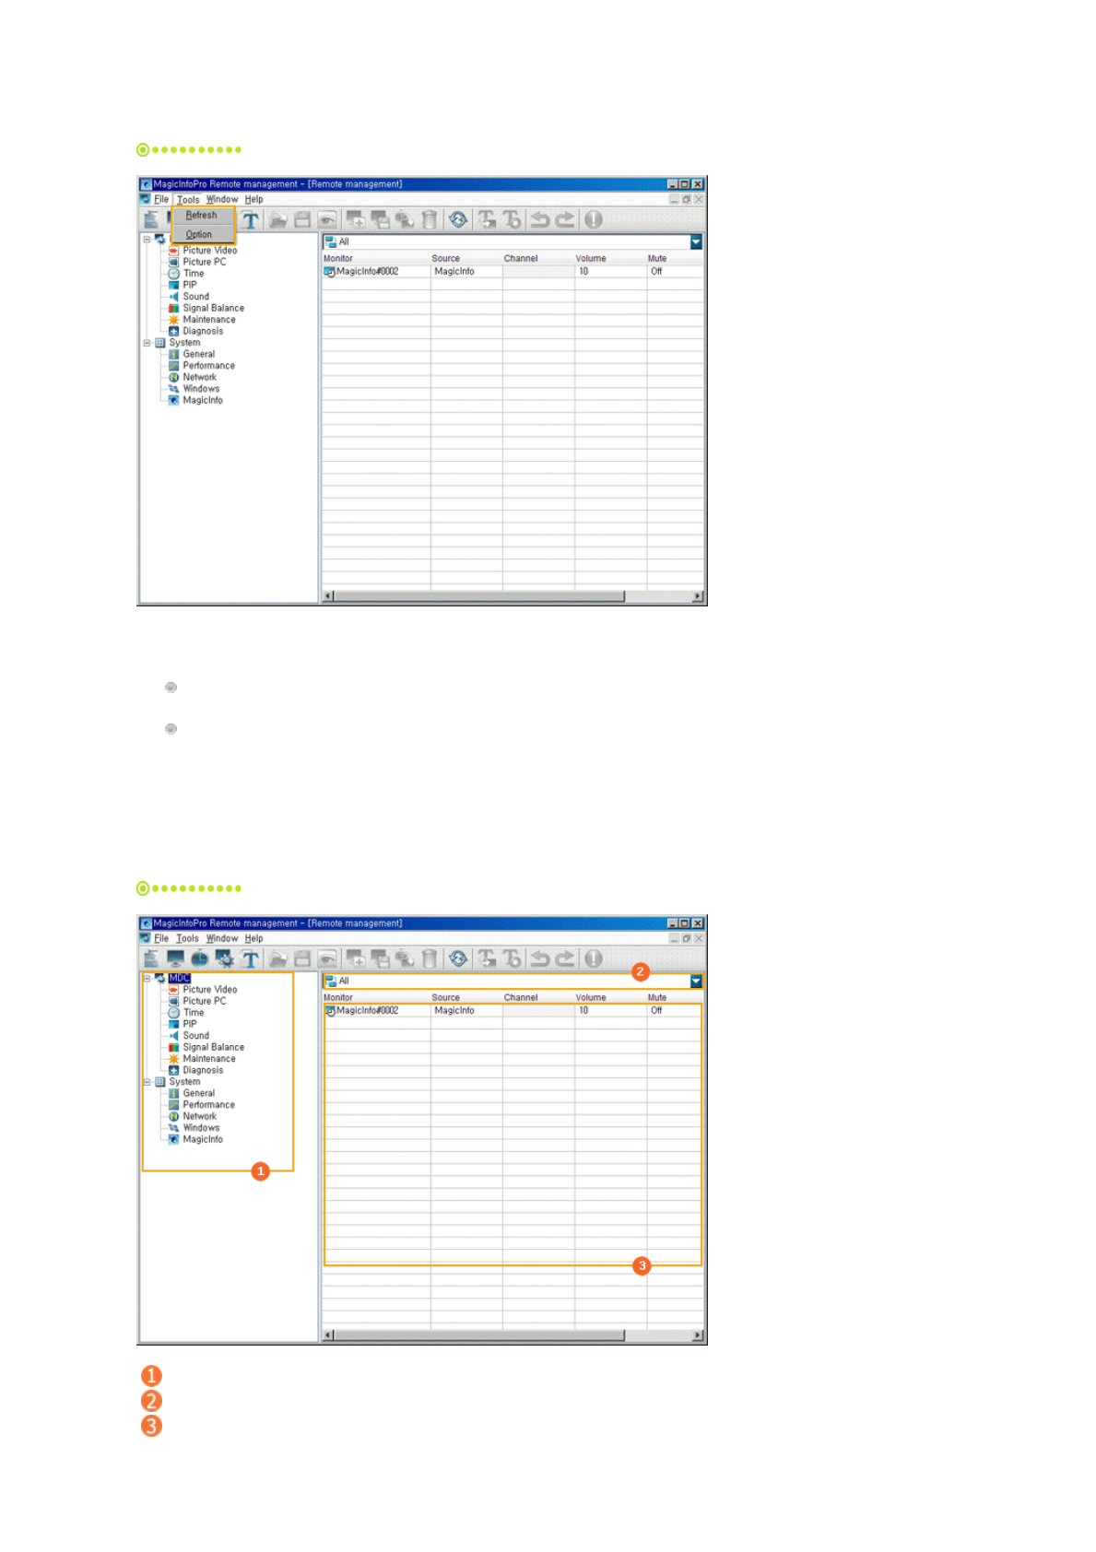Viewport: 1096px width, 1552px height.
Task: Click the T text icon in the Tools-menu window
Action: click(x=250, y=219)
